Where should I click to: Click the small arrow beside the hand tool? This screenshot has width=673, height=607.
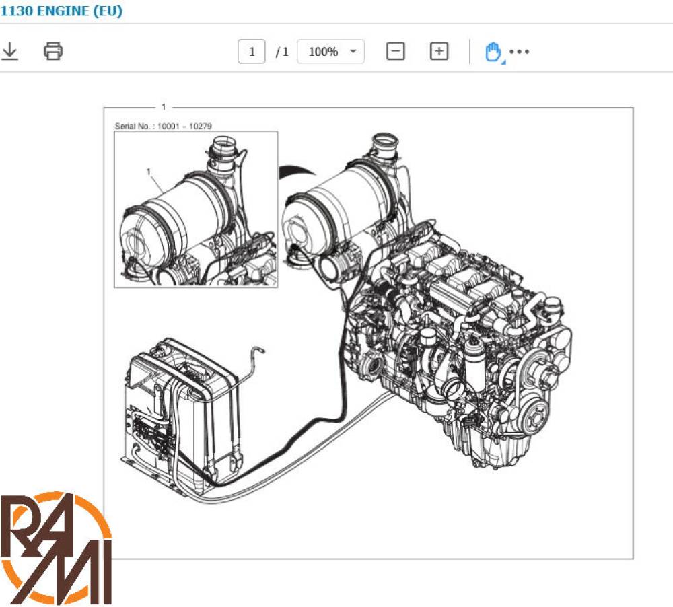coord(503,62)
